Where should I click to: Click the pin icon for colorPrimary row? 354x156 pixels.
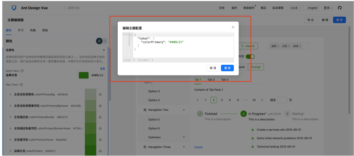tap(100, 151)
